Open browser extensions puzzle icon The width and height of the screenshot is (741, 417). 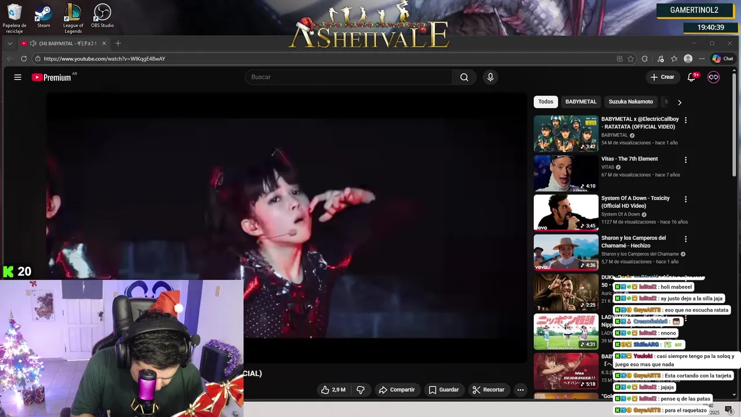(645, 58)
